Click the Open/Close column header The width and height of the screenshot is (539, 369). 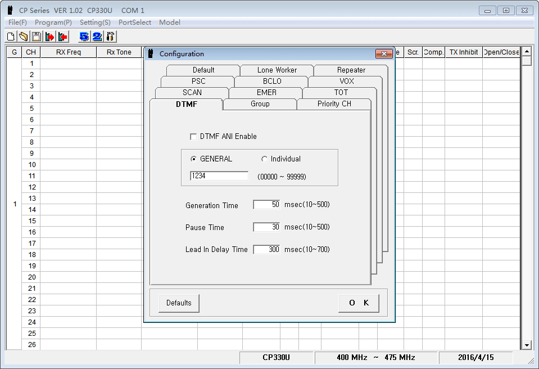[501, 52]
